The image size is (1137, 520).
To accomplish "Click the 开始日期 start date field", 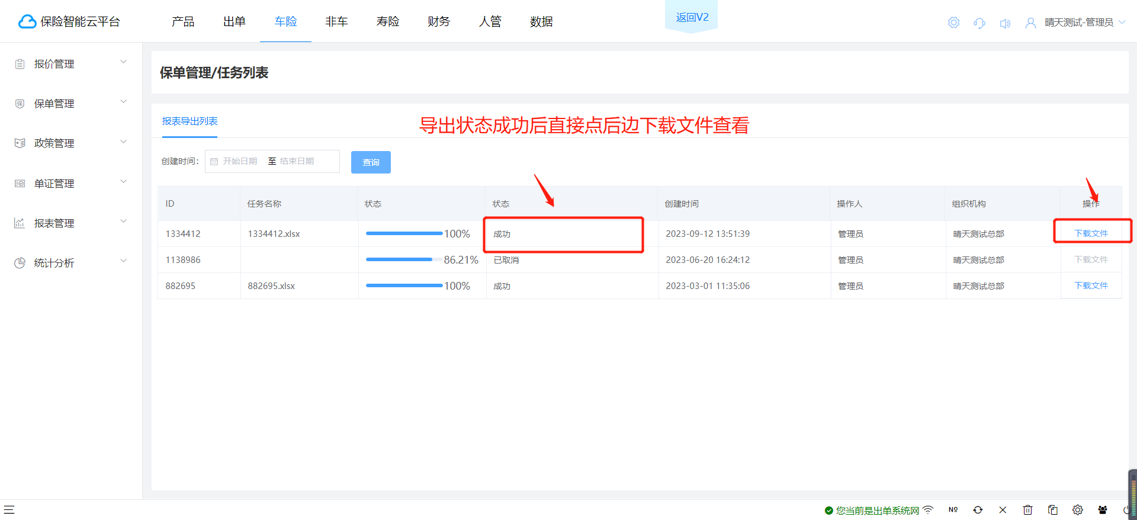I will click(240, 161).
